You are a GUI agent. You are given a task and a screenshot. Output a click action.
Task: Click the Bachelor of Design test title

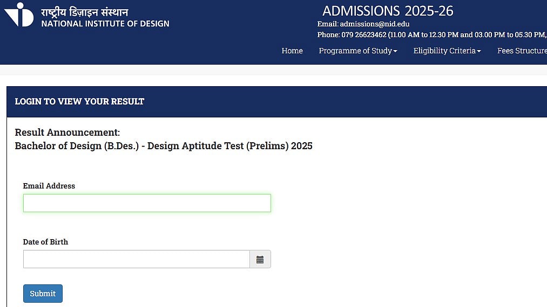coord(164,146)
